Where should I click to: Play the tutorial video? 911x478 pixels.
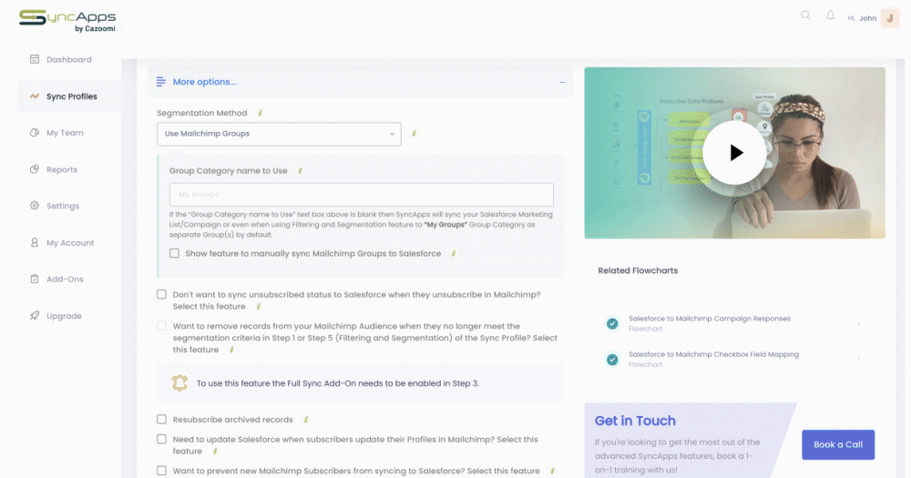[734, 153]
